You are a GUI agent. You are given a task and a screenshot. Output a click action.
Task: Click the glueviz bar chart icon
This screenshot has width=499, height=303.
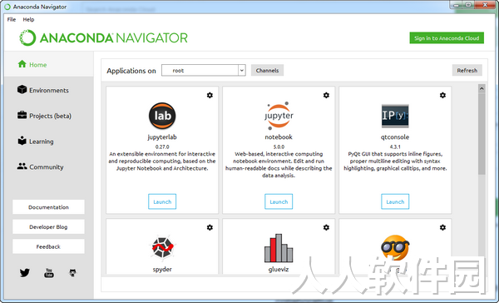point(279,248)
